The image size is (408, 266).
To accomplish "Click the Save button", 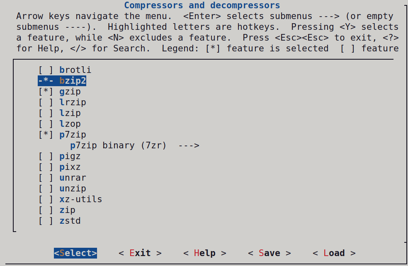I will (269, 253).
